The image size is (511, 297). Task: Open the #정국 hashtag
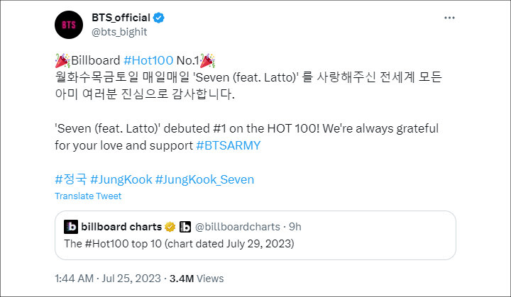point(71,179)
